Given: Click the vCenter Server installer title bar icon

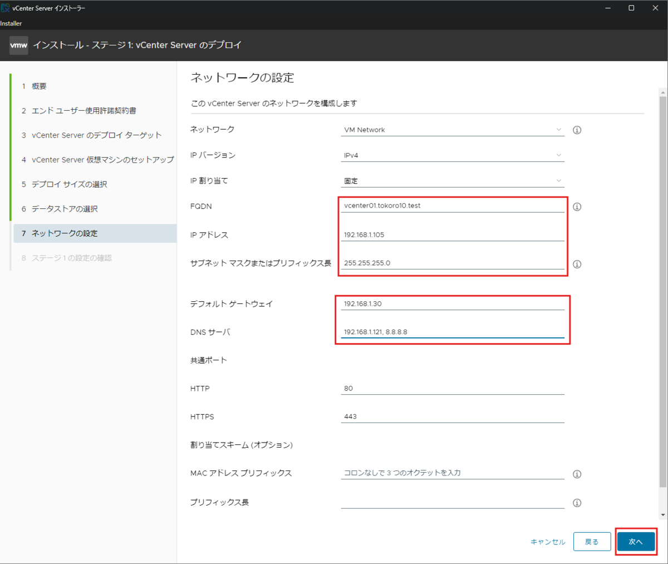Looking at the screenshot, I should tap(6, 8).
